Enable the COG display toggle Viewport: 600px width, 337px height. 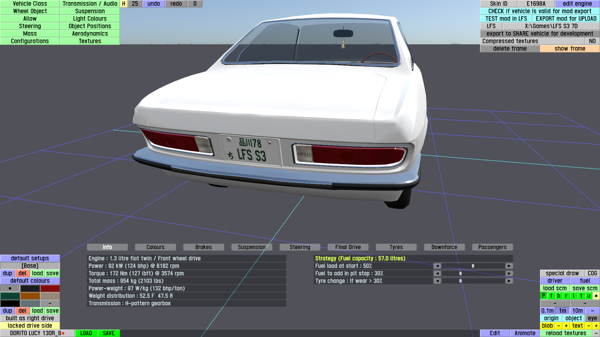coord(592,273)
